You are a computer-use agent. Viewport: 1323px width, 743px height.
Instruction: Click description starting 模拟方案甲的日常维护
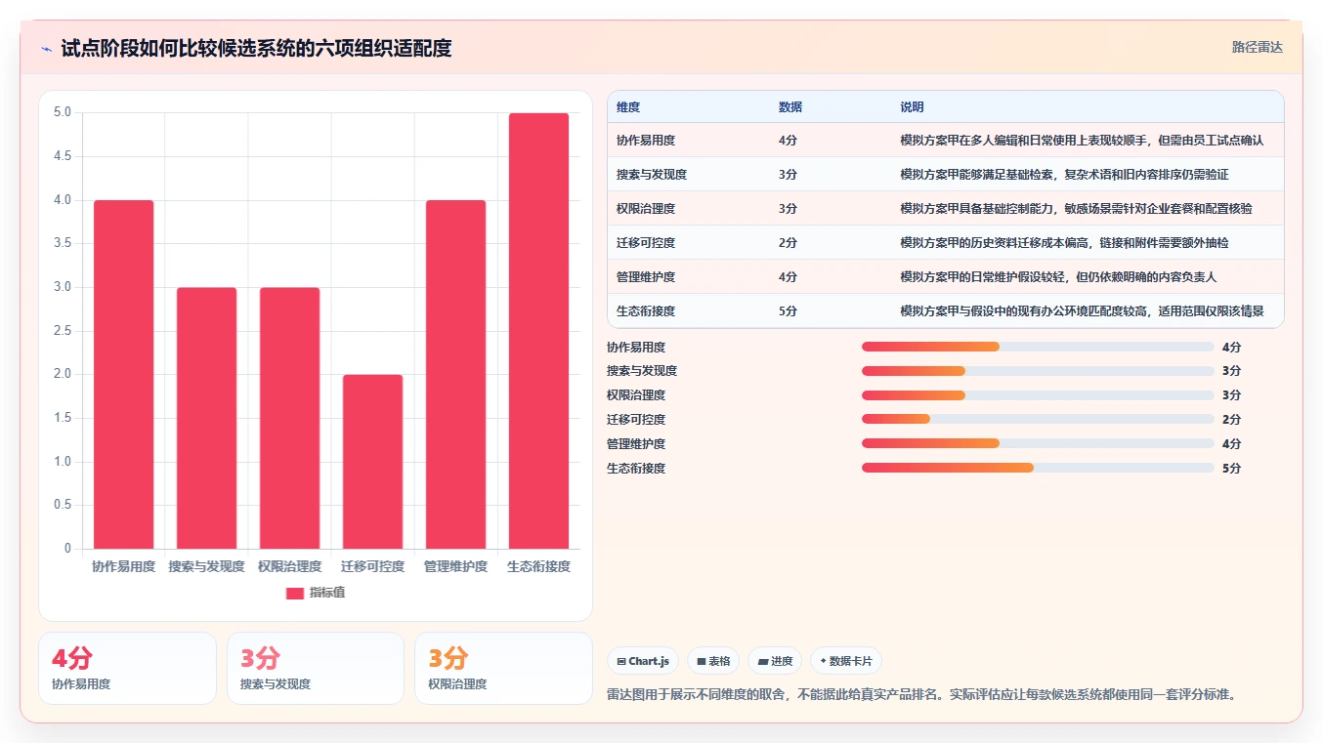pos(1058,276)
